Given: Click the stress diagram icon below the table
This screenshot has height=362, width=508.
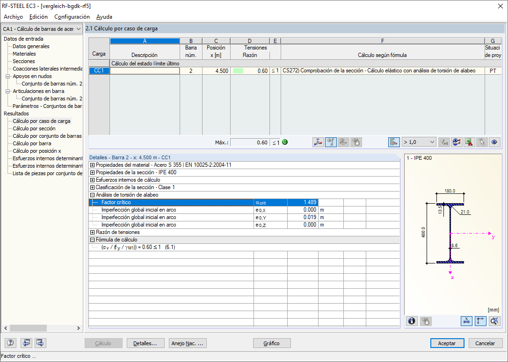Looking at the screenshot, I should pos(319,142).
